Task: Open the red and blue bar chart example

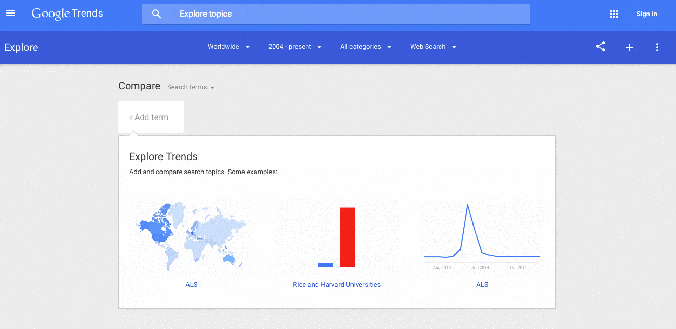Action: (336, 237)
